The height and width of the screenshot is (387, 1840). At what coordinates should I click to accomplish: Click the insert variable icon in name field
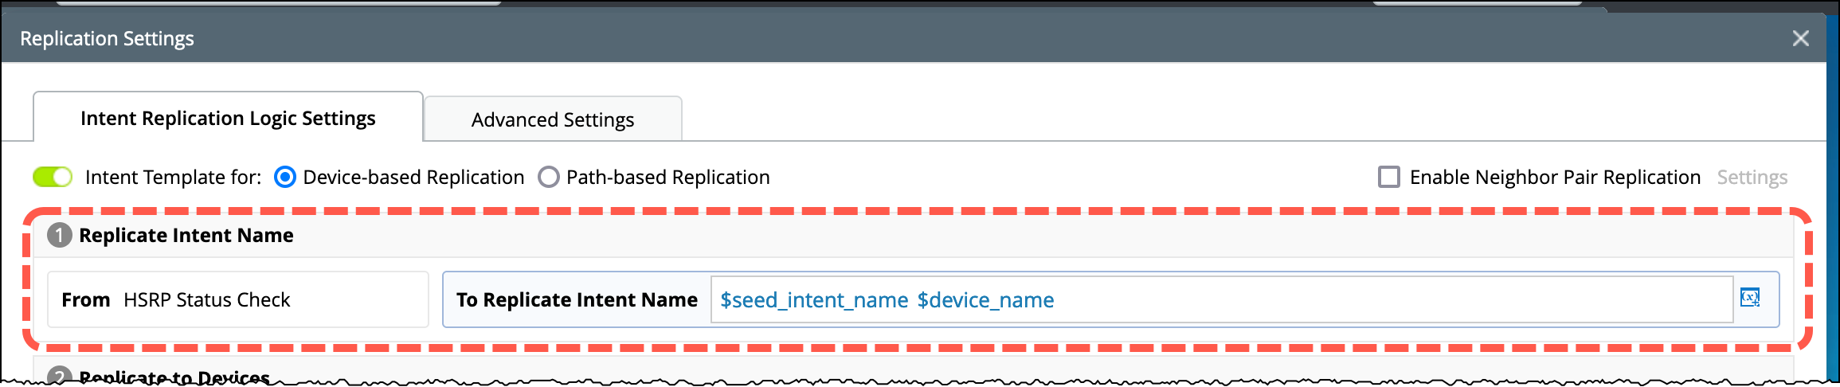pyautogui.click(x=1750, y=298)
